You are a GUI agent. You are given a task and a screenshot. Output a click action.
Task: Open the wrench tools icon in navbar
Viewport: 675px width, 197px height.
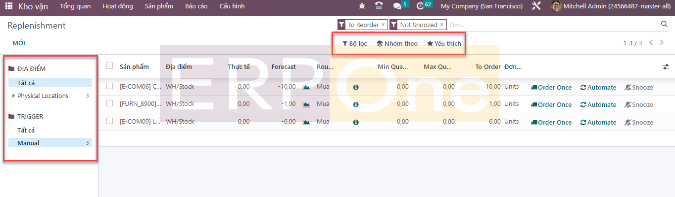point(536,6)
